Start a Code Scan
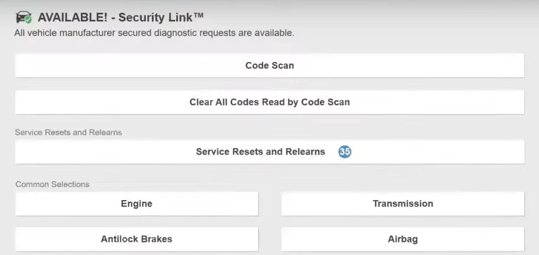539x255 pixels. 269,66
